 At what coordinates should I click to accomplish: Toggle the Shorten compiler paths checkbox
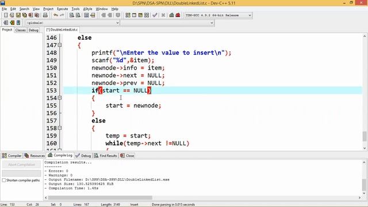click(4, 180)
